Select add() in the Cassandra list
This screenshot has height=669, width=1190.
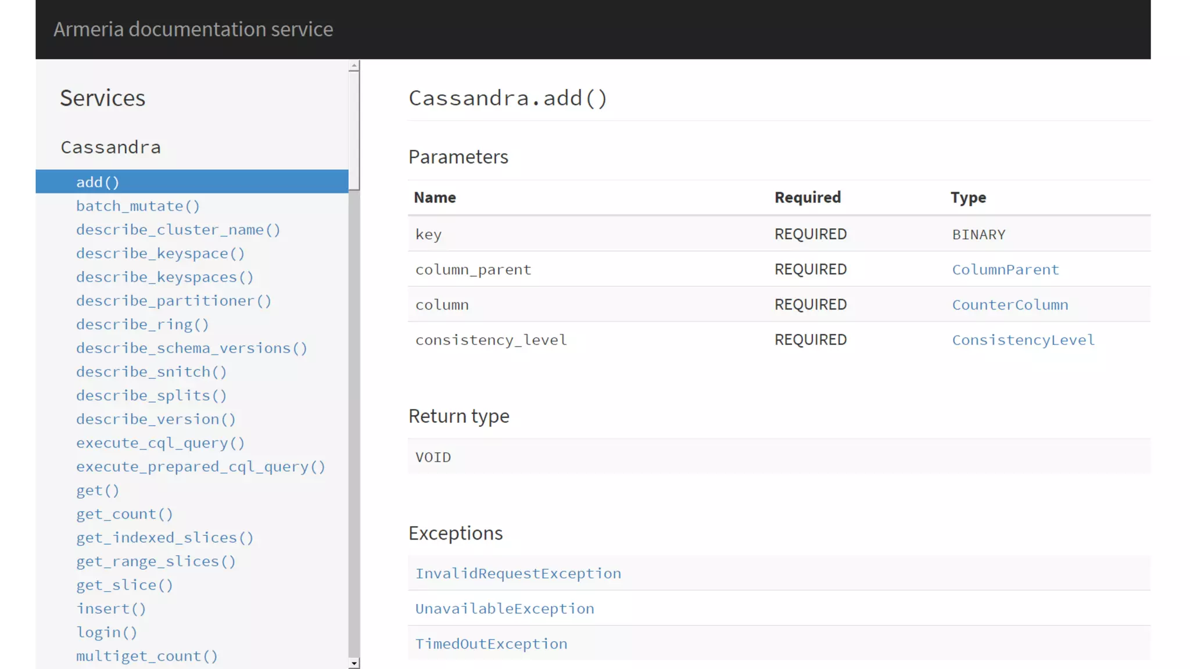point(98,182)
